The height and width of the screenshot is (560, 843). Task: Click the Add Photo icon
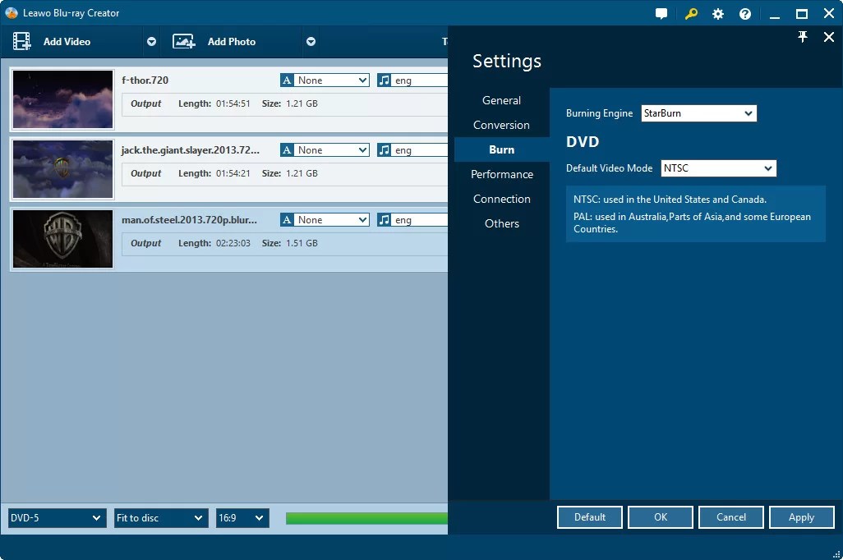tap(183, 41)
